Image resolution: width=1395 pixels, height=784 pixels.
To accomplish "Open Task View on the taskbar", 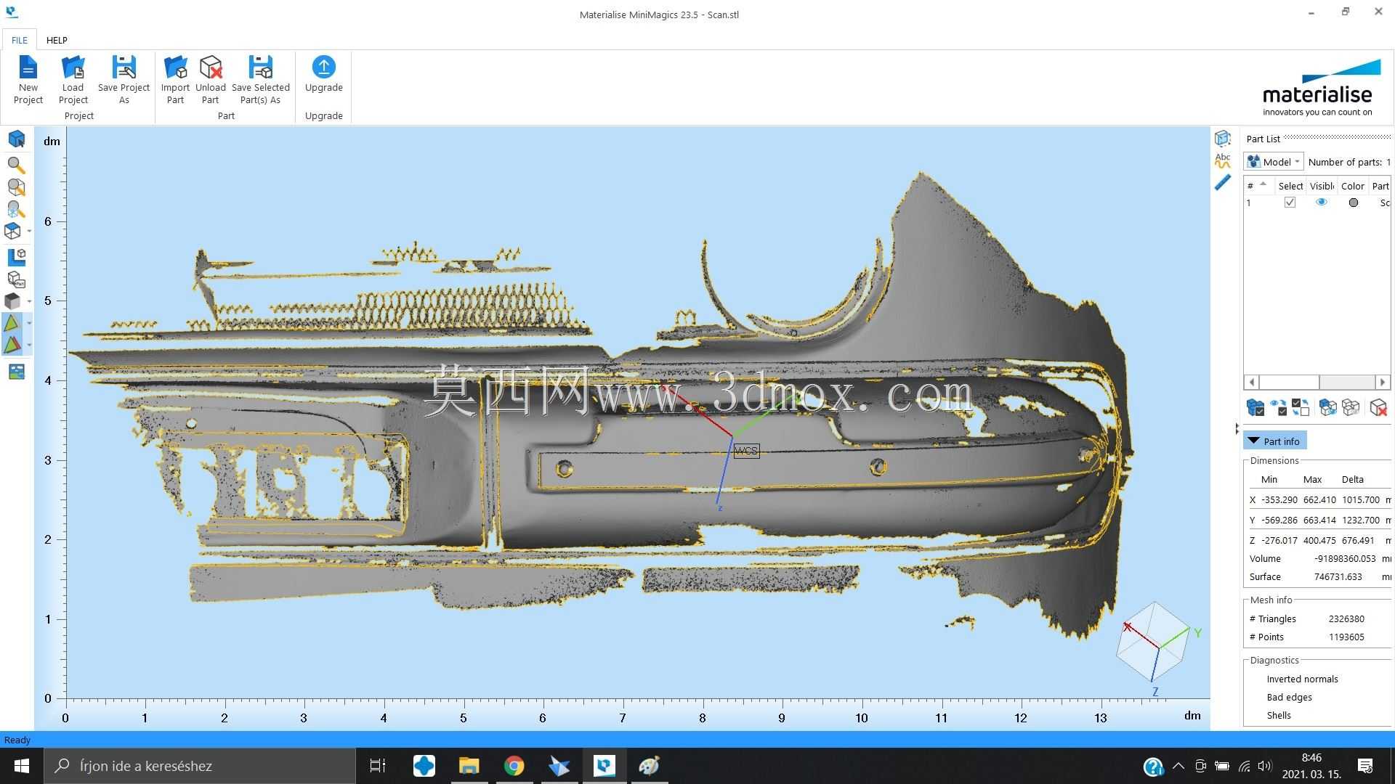I will click(378, 766).
